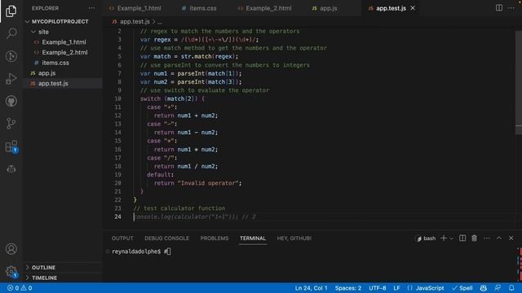Open the Extensions view

[x=11, y=146]
